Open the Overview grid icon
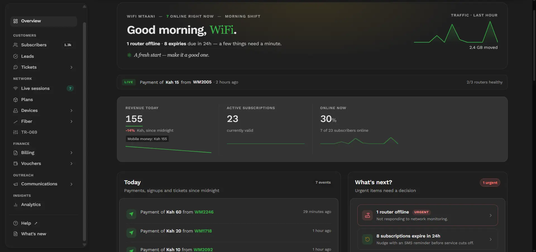The width and height of the screenshot is (536, 252). click(x=16, y=21)
